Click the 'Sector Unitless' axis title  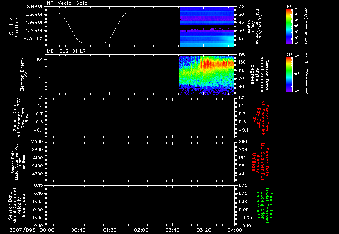(14, 26)
